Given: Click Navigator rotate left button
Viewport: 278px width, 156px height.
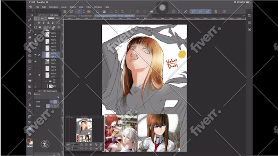Looking at the screenshot, I should [x=81, y=149].
